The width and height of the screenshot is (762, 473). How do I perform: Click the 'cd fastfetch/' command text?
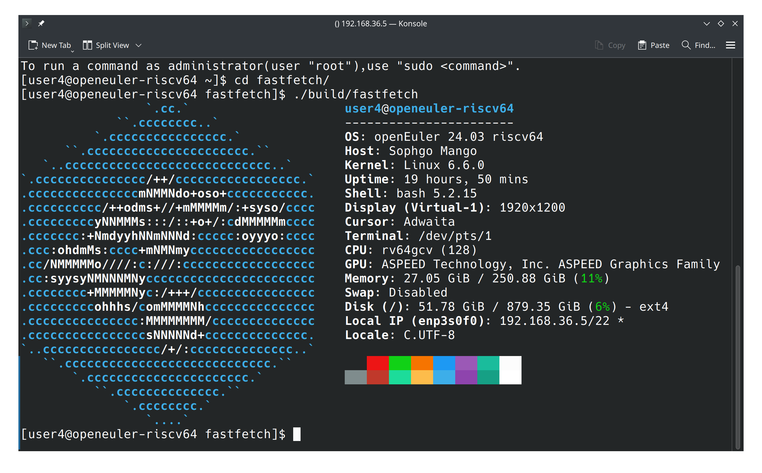point(282,80)
